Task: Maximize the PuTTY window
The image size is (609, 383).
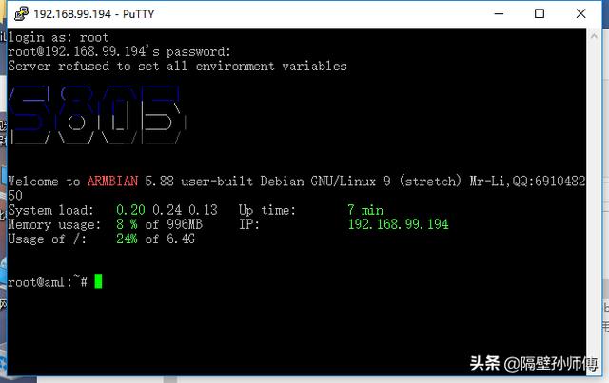Action: pyautogui.click(x=540, y=14)
